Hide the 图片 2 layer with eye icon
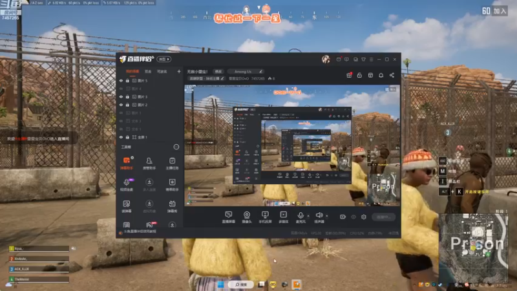 point(121,105)
